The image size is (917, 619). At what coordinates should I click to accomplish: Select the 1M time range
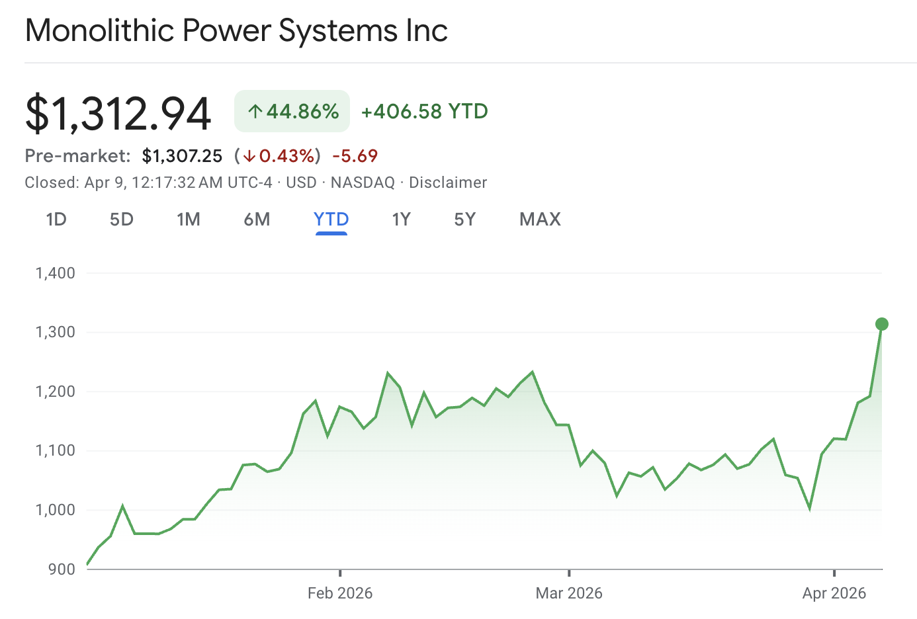189,219
